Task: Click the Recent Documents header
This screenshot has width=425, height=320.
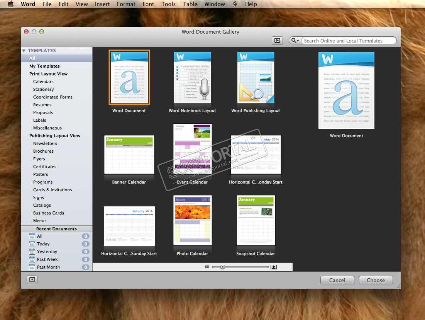Action: tap(57, 229)
